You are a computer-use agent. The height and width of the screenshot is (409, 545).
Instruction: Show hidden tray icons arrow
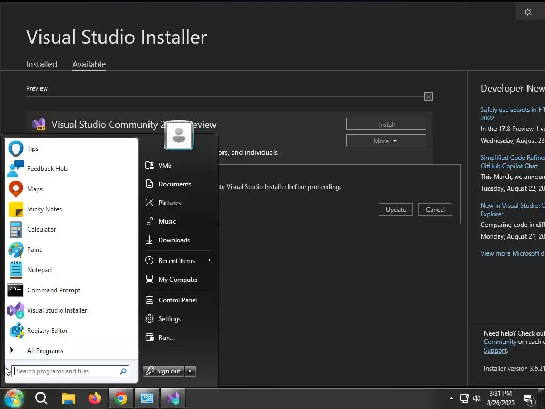click(x=451, y=398)
